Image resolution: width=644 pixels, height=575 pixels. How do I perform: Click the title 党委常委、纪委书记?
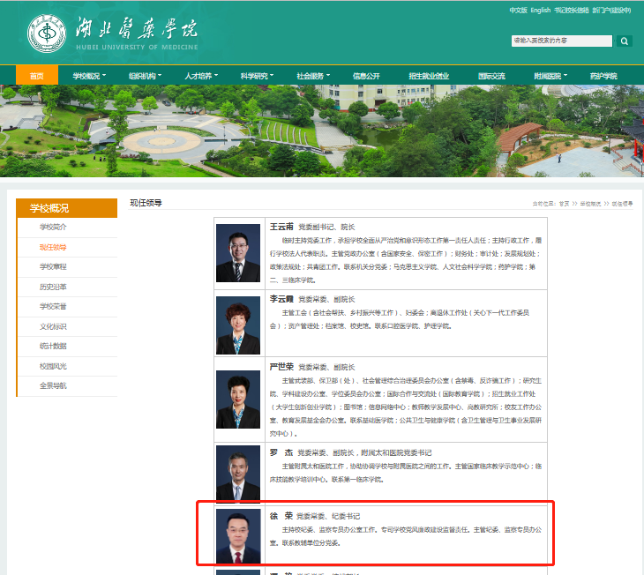[328, 516]
